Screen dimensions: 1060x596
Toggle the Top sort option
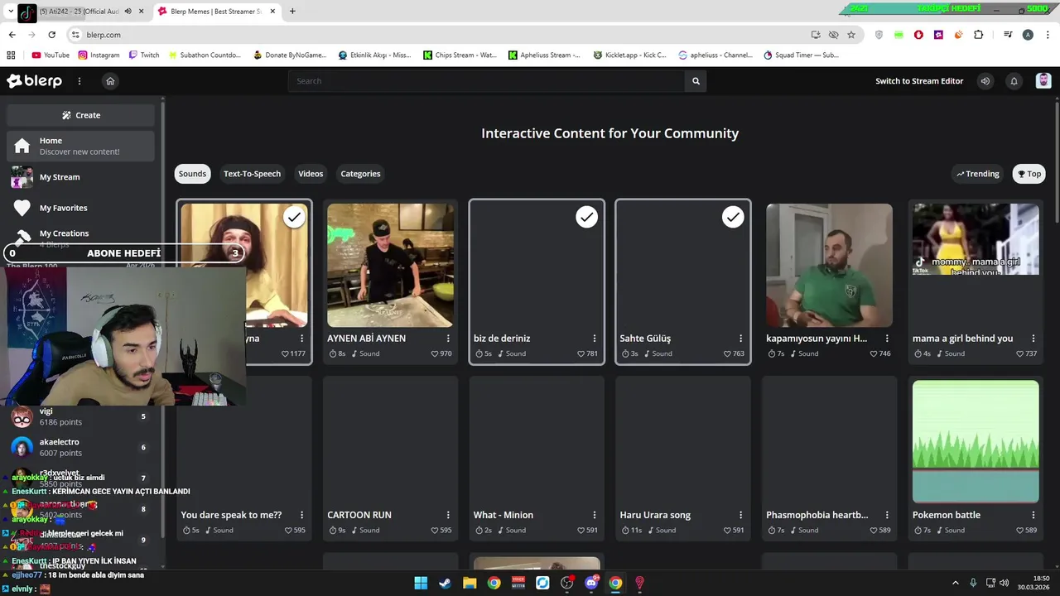(x=1029, y=174)
